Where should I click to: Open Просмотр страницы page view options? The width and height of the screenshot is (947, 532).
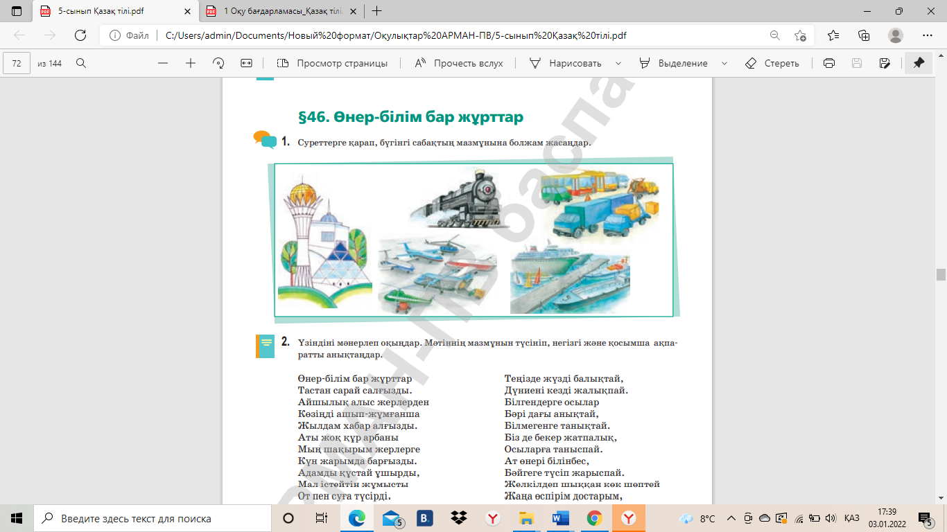click(332, 63)
